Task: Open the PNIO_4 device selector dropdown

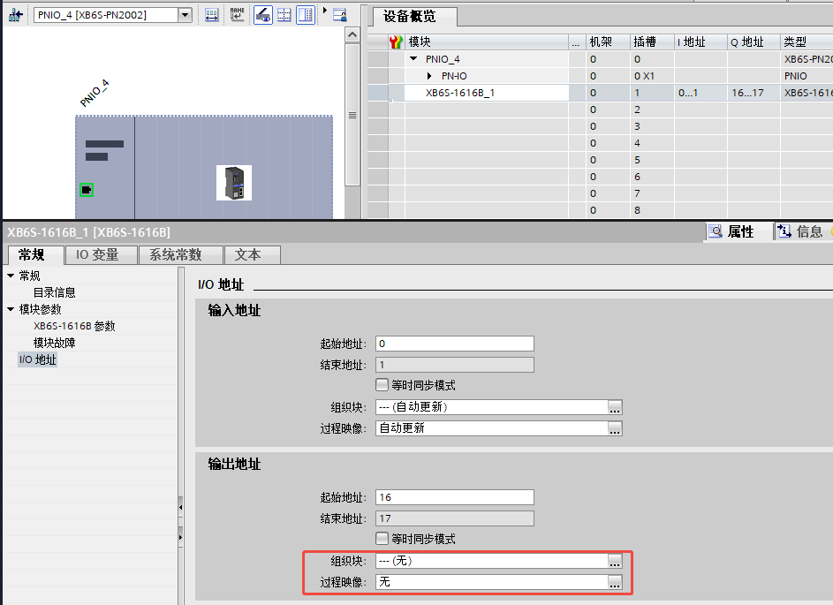Action: pyautogui.click(x=184, y=15)
